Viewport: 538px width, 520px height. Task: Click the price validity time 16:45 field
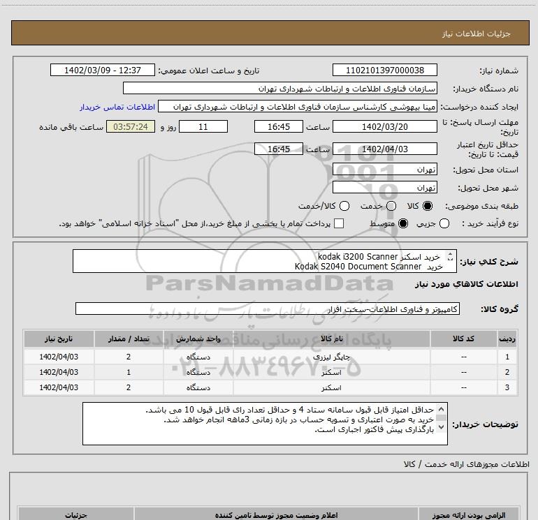click(x=279, y=149)
